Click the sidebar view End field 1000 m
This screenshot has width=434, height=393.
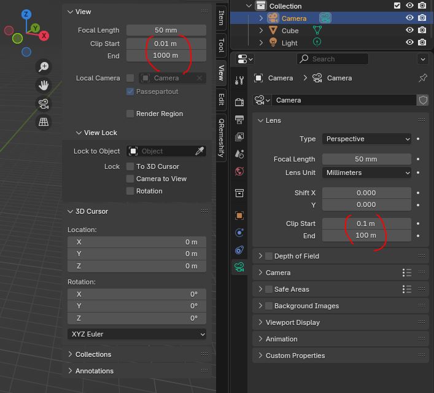point(166,56)
